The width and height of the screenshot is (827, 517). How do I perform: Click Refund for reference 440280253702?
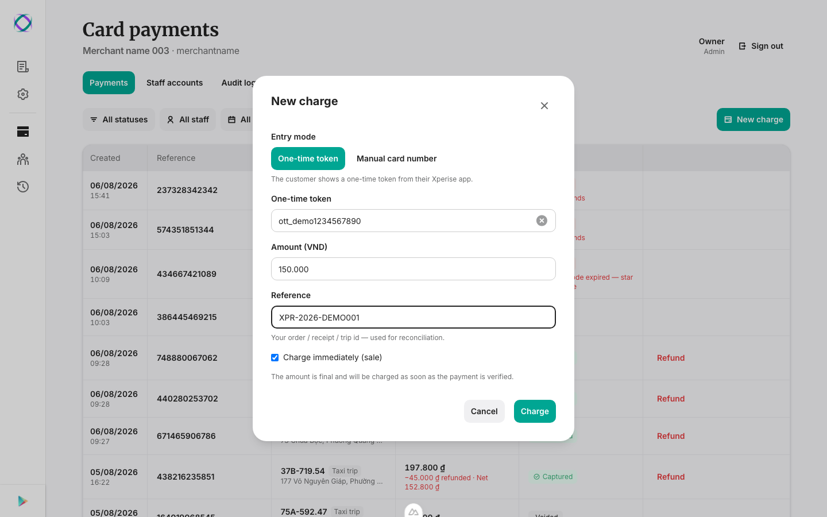click(x=671, y=399)
